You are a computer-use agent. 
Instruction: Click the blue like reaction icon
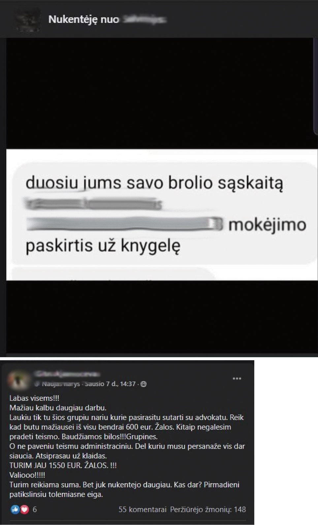click(15, 509)
